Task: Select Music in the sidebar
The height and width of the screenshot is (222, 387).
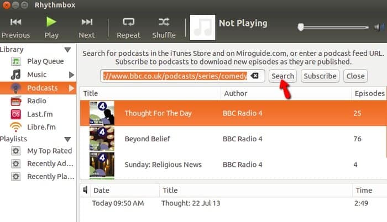Action: tap(37, 75)
